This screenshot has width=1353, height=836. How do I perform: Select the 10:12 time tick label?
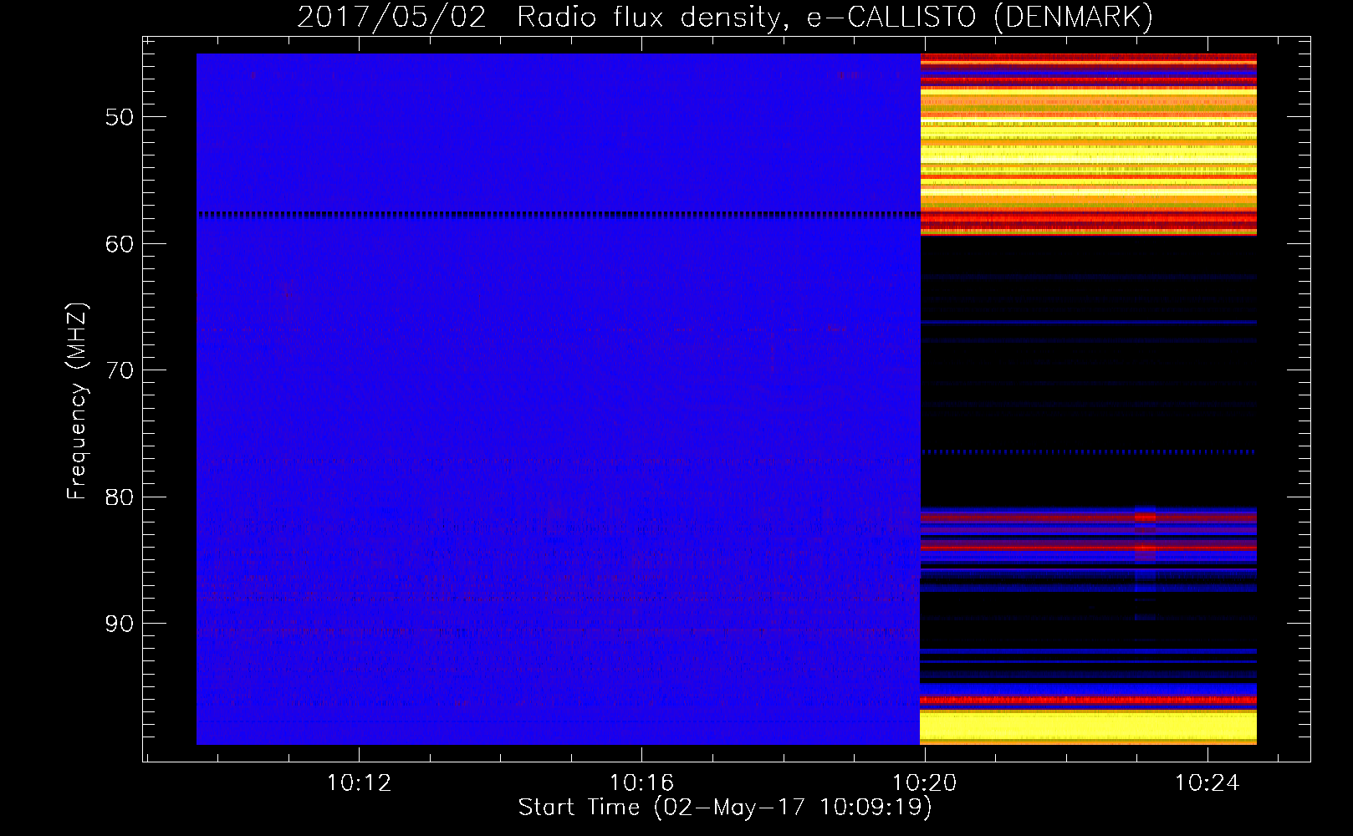(x=359, y=783)
